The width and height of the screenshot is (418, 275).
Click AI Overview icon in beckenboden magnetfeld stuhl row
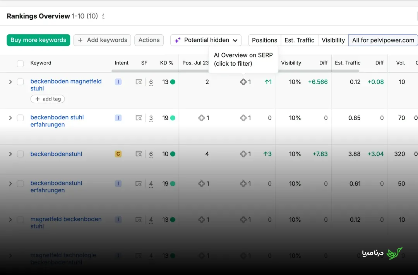pos(243,82)
